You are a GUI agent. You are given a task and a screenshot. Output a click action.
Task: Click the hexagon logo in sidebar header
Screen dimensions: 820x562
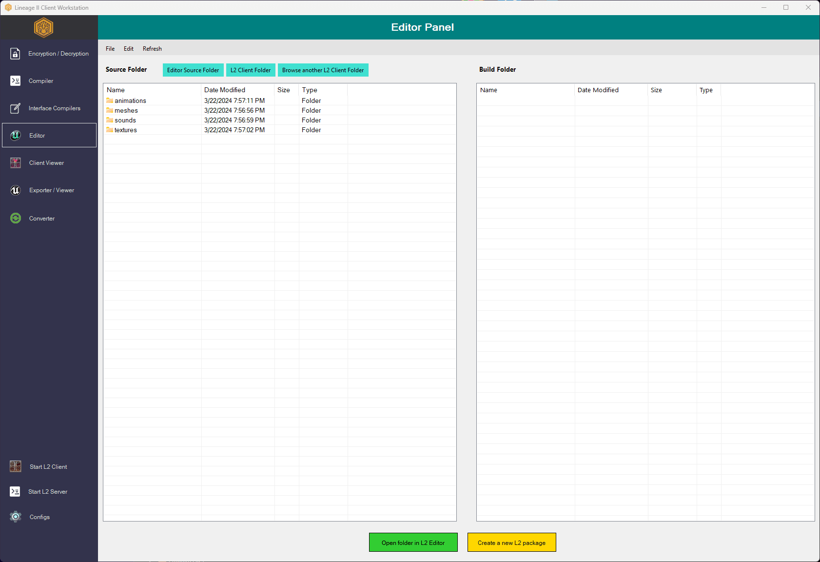[x=43, y=28]
